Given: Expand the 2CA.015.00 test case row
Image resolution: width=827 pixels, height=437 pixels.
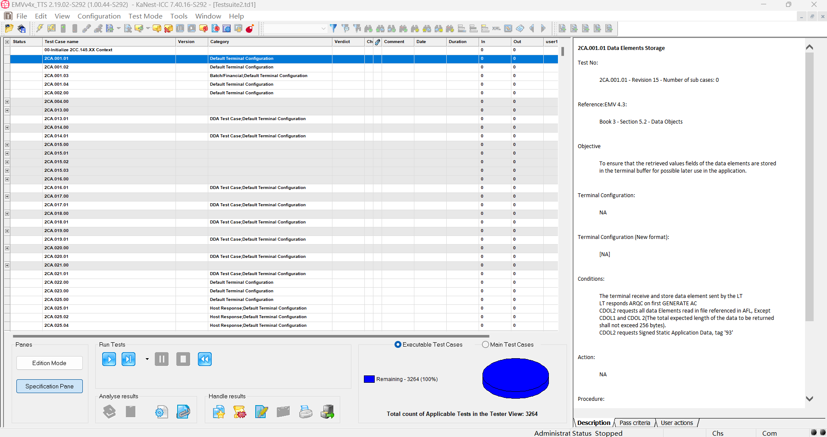Looking at the screenshot, I should pyautogui.click(x=7, y=145).
